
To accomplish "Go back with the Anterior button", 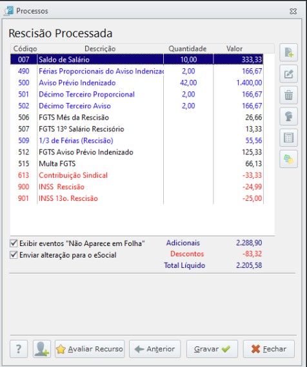I will tap(155, 349).
